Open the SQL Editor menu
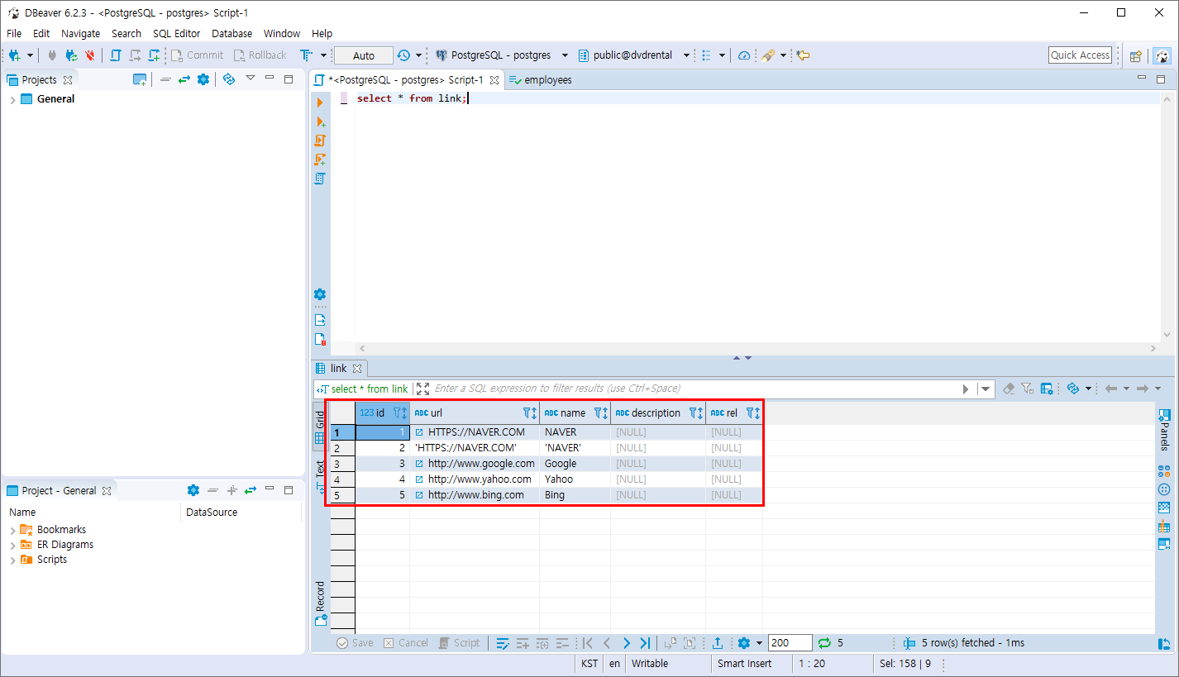The height and width of the screenshot is (677, 1179). point(176,34)
